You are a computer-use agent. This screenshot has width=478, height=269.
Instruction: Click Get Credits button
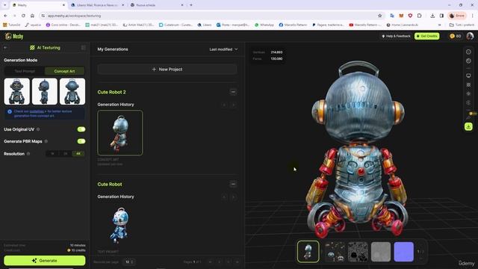(x=426, y=36)
